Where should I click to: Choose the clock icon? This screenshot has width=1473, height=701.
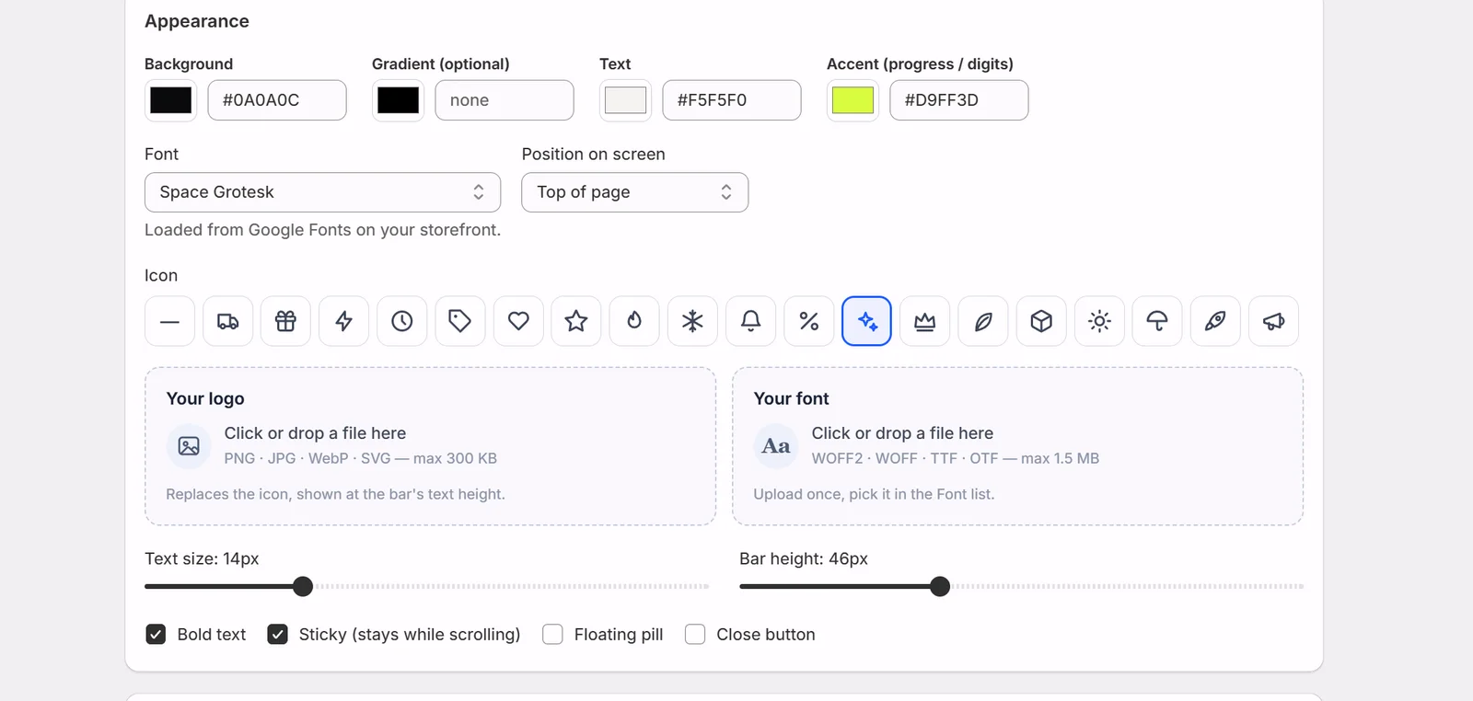click(401, 321)
